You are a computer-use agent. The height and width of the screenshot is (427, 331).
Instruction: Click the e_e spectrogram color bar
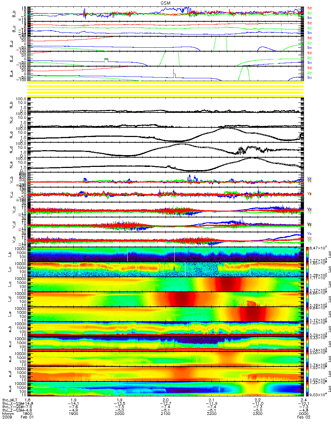(308, 389)
